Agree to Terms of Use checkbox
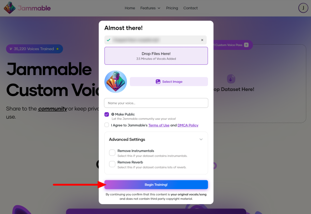The width and height of the screenshot is (311, 214). point(107,125)
